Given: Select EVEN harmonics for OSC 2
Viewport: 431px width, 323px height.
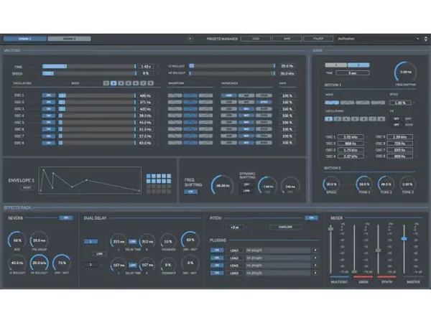Looking at the screenshot, I should tap(264, 102).
